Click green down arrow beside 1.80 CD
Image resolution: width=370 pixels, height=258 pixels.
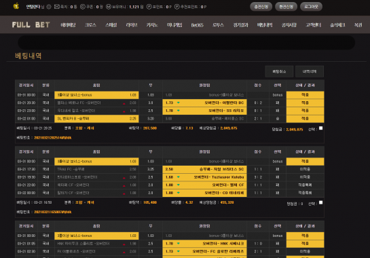(x=179, y=193)
